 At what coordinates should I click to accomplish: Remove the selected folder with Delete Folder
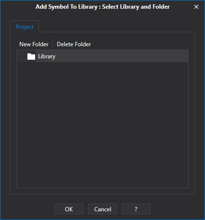click(74, 44)
